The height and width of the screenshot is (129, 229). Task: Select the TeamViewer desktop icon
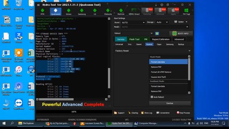pos(19,104)
